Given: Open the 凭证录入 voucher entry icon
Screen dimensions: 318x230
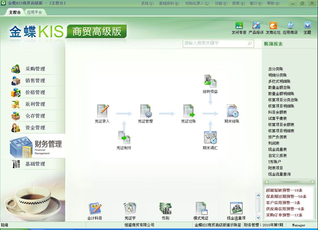Looking at the screenshot, I should click(x=103, y=111).
